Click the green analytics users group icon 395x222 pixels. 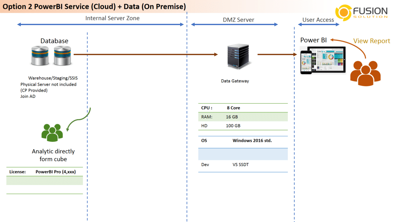click(52, 133)
